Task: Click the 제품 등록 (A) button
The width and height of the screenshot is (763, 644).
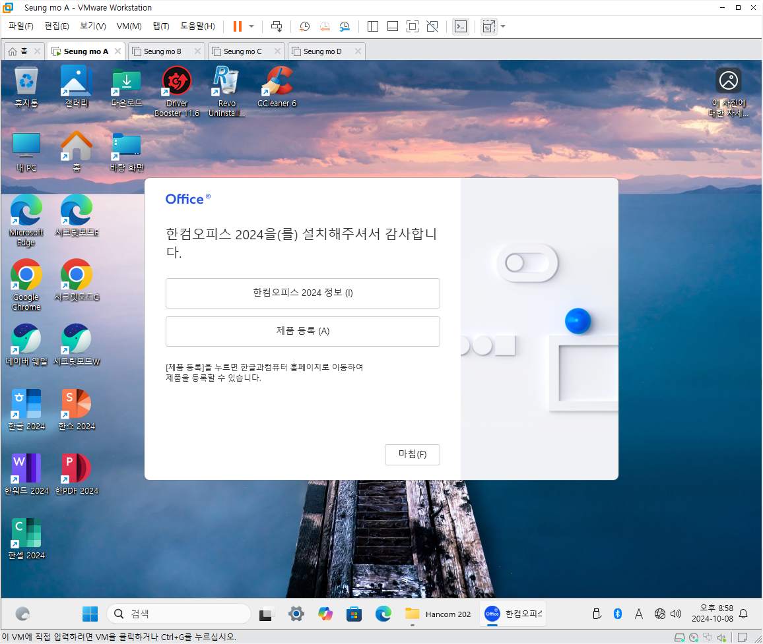Action: 303,332
